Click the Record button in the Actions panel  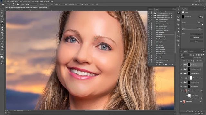pos(160,65)
